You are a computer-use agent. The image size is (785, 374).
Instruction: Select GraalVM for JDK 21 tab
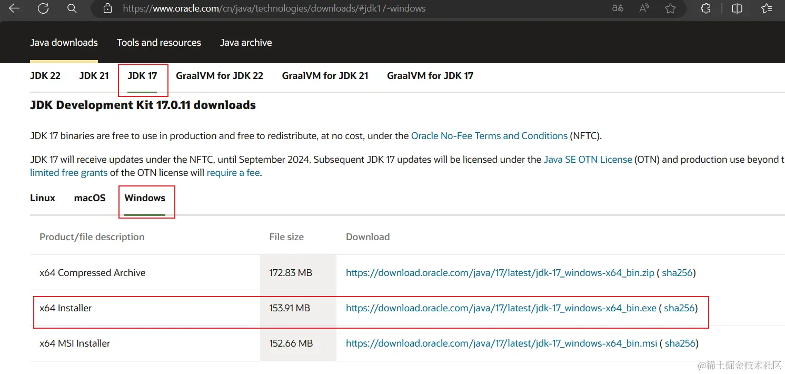pos(325,75)
